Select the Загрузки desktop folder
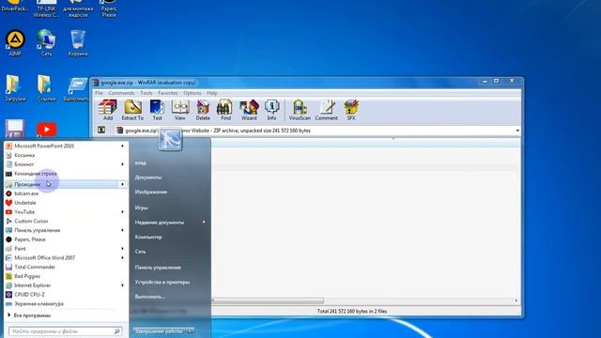 (x=15, y=88)
